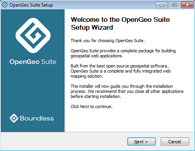This screenshot has height=151, width=195.
Task: Click the Boundless diamond logo icon
Action: [14, 118]
